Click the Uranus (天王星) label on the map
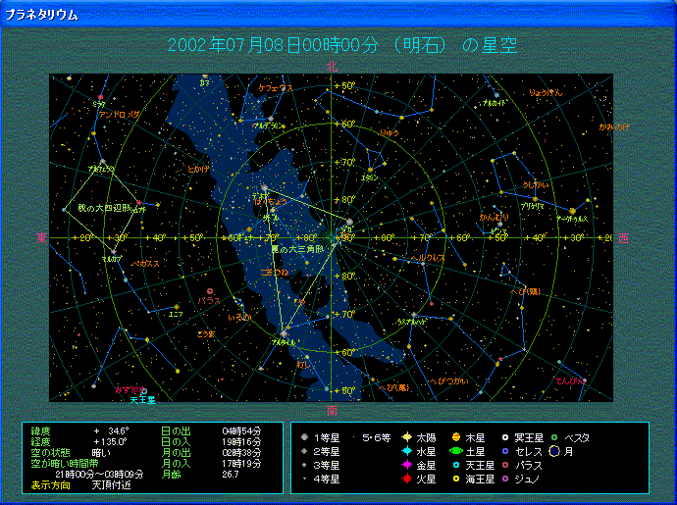 [x=143, y=399]
